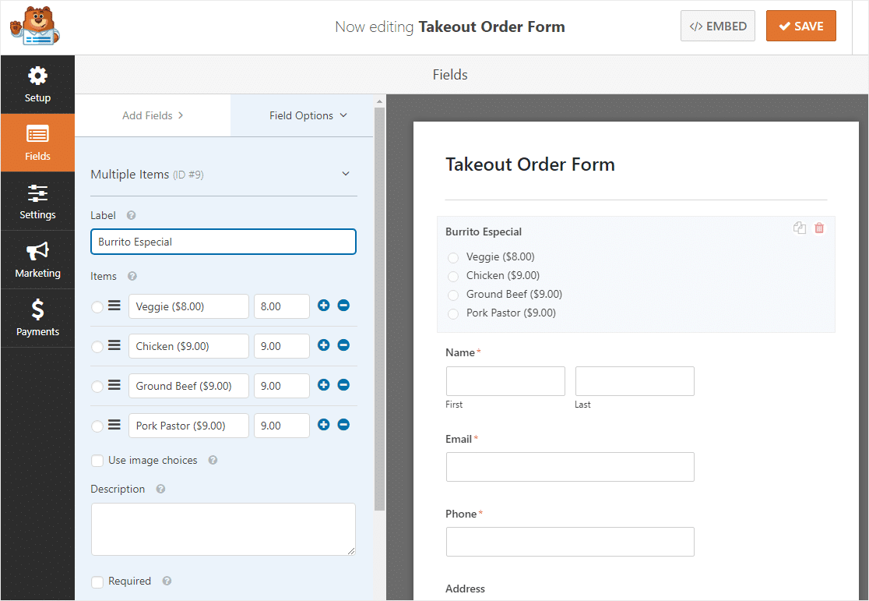Screen dimensions: 869x601
Task: Add a new item after Ground Beef
Action: [324, 384]
